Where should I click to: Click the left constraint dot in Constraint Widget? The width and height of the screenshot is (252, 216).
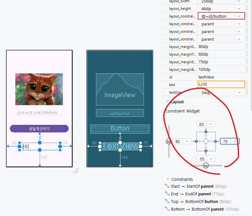196,141
